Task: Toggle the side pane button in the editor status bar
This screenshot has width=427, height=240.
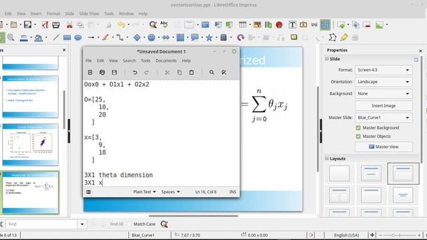Action: pos(88,192)
